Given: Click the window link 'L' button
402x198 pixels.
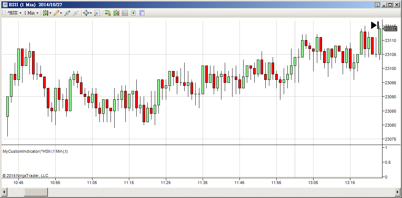Looking at the screenshot, I should tap(377, 5).
